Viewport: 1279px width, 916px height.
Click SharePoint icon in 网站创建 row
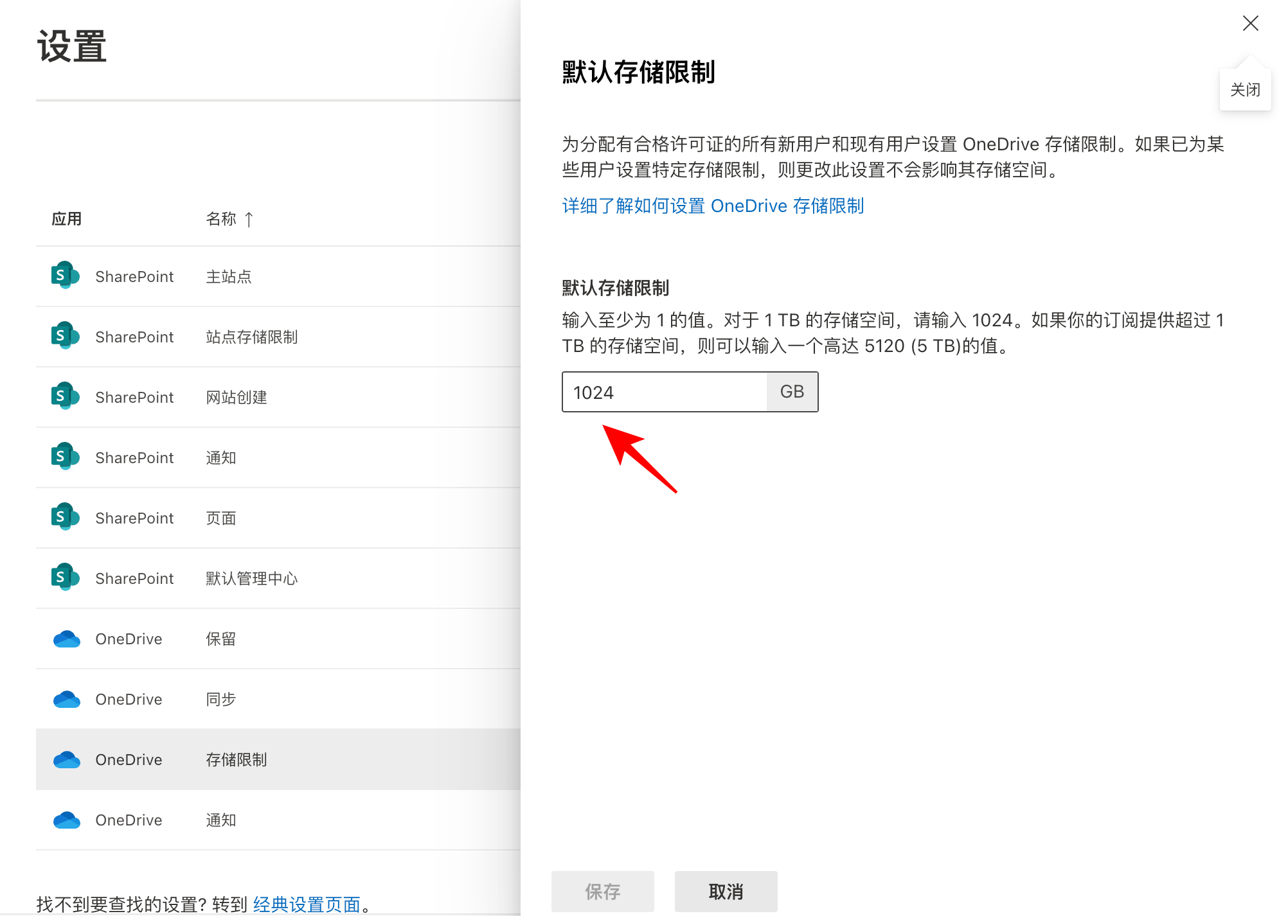pos(65,396)
